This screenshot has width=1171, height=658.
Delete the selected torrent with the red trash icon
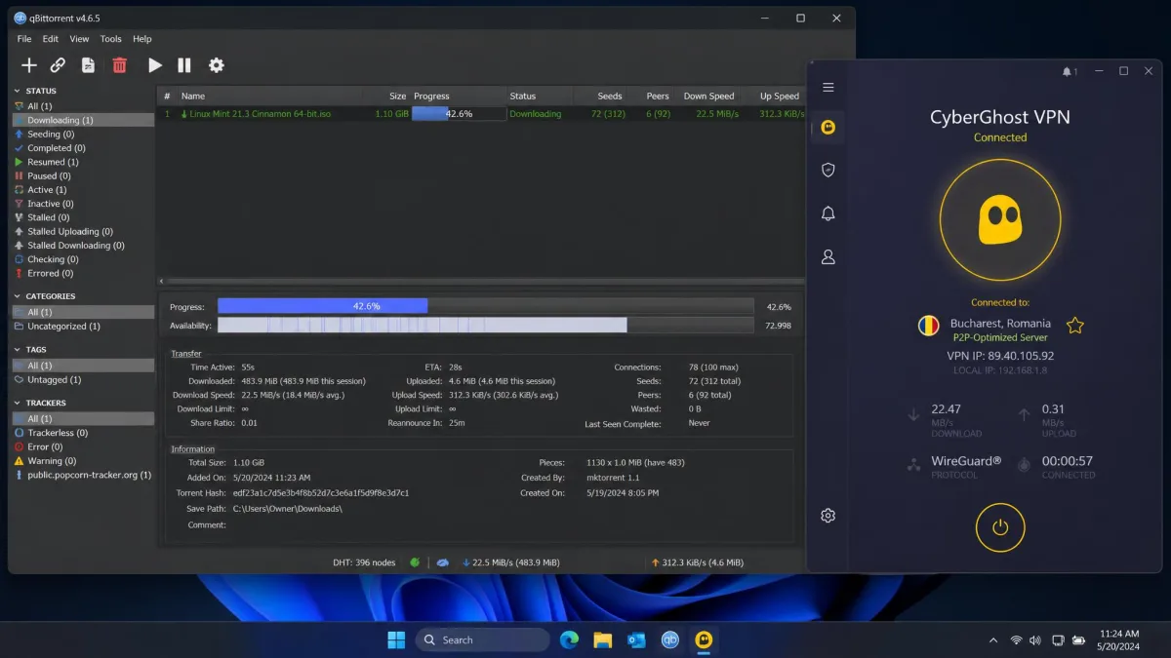point(119,65)
